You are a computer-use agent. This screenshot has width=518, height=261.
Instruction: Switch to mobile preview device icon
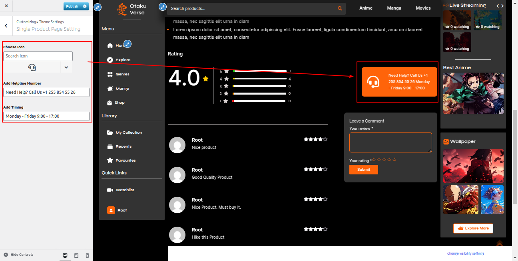click(x=87, y=255)
